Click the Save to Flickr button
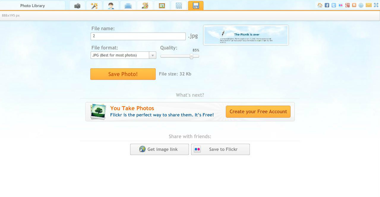 (220, 149)
